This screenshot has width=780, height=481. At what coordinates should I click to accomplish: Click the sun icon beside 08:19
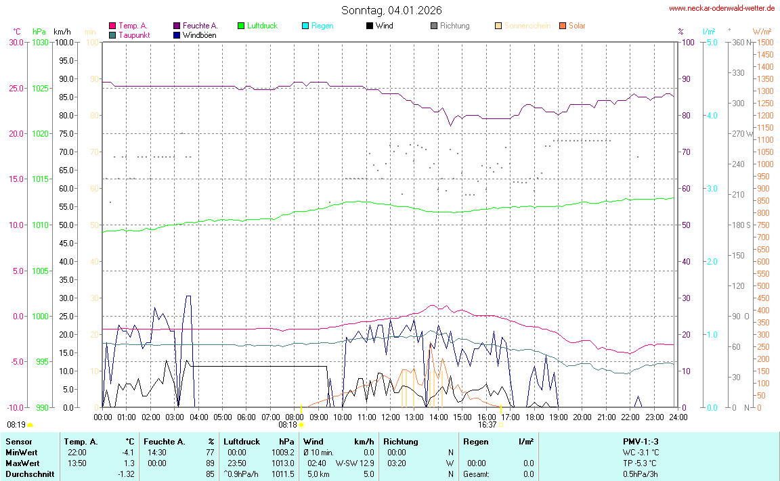coord(30,425)
